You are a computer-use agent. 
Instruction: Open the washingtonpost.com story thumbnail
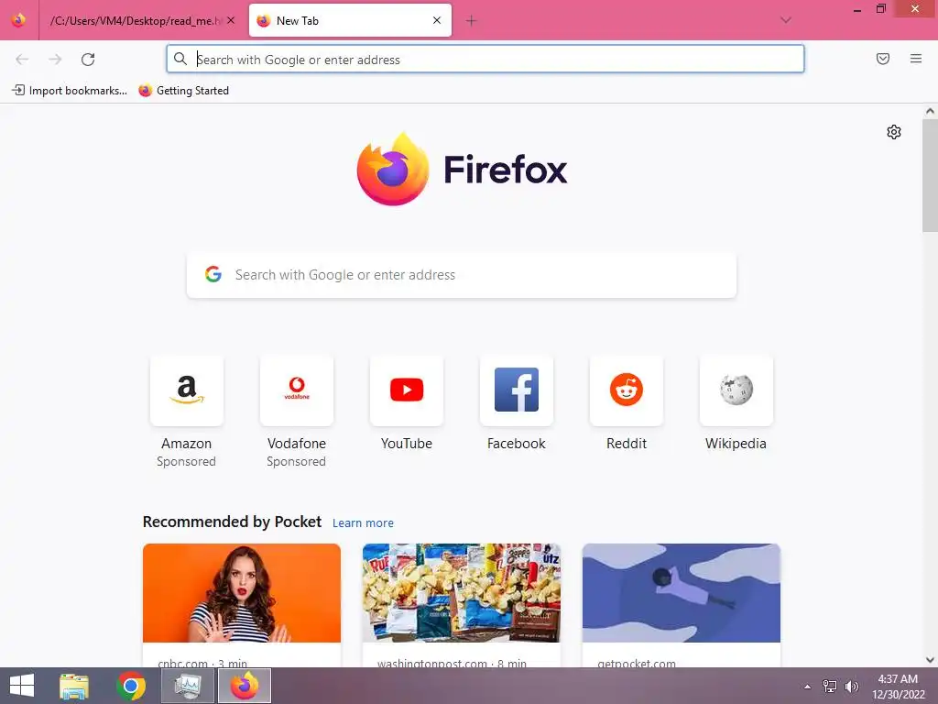click(x=462, y=593)
